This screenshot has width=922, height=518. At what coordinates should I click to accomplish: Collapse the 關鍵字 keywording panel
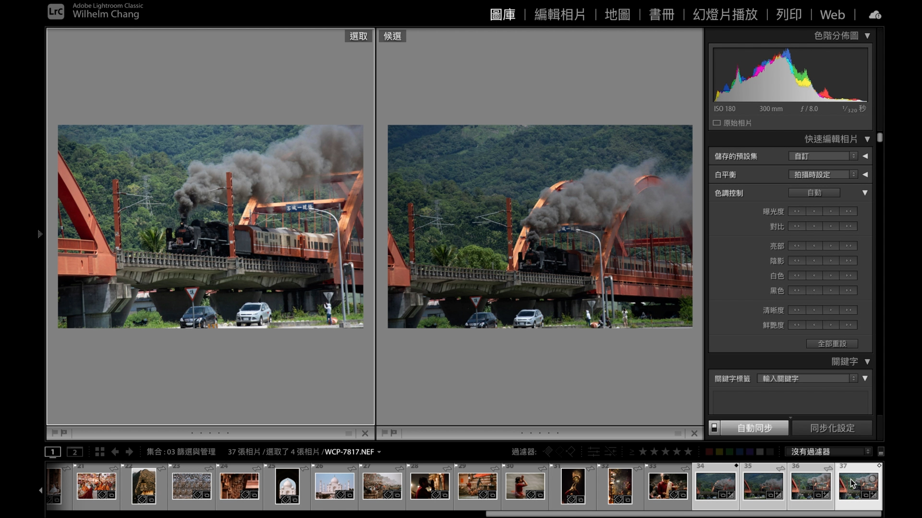click(x=867, y=362)
